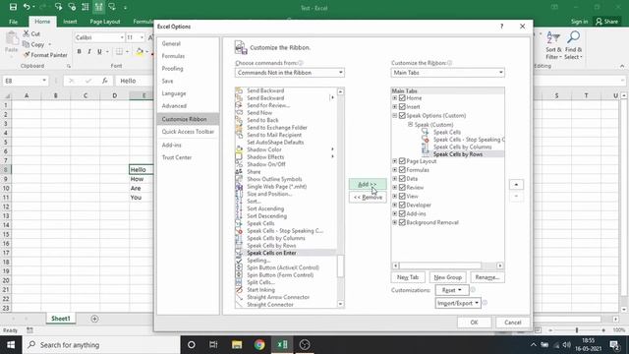
Task: Toggle Bold formatting in the Font group
Action: (79, 51)
